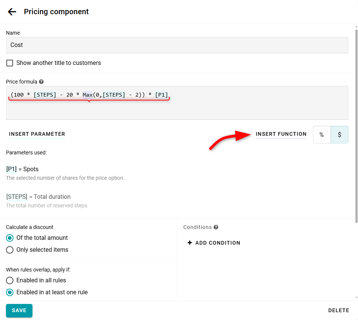The height and width of the screenshot is (320, 358).
Task: Click the back arrow icon
Action: click(x=12, y=12)
